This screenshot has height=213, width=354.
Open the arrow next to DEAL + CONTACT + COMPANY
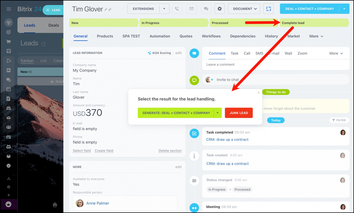(x=344, y=9)
